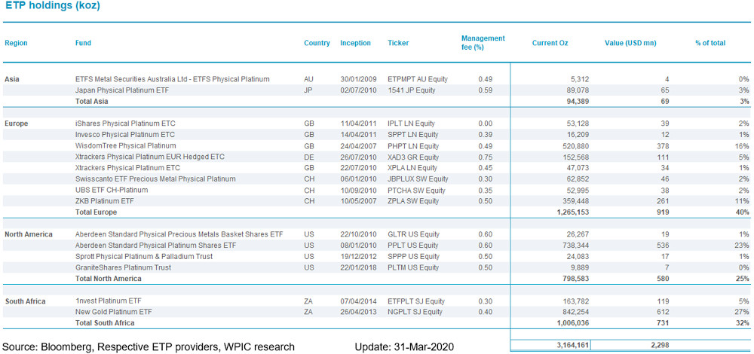Viewport: 754px width, 354px height.
Task: Click ticker 'ETFPLT SJ Equity'
Action: 416,301
